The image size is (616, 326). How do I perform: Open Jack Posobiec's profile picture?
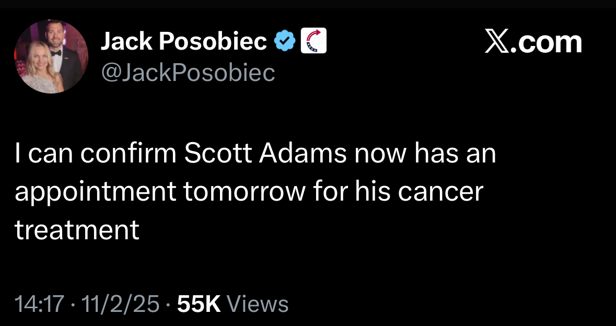[51, 56]
